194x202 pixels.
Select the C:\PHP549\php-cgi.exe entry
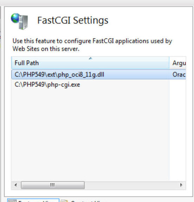[x=91, y=85]
